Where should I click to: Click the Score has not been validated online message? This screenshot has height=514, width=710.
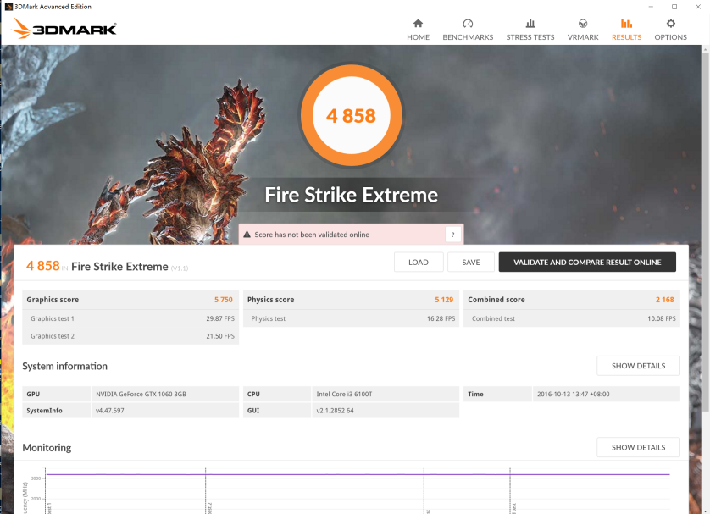click(312, 235)
